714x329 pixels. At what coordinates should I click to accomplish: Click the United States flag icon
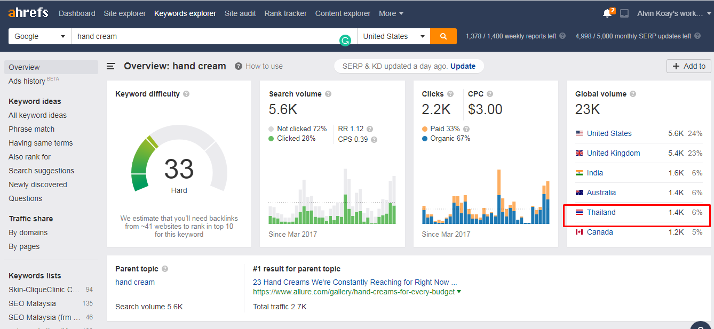[x=579, y=133]
